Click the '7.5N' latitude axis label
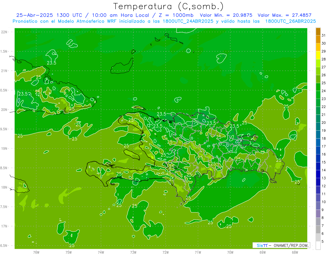Screen dimensions: 331x256 tap(4, 207)
